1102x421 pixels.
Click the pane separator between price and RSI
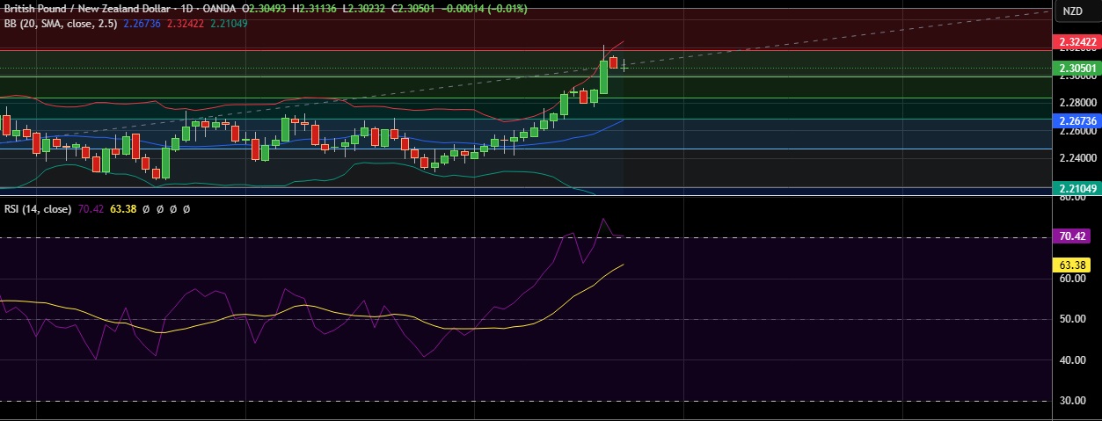pyautogui.click(x=528, y=196)
